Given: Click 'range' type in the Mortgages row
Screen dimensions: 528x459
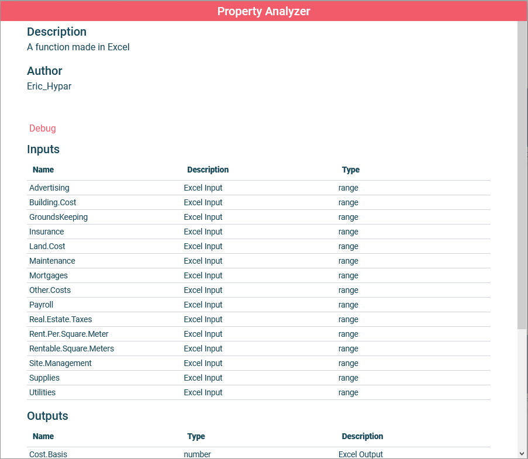Looking at the screenshot, I should point(348,276).
